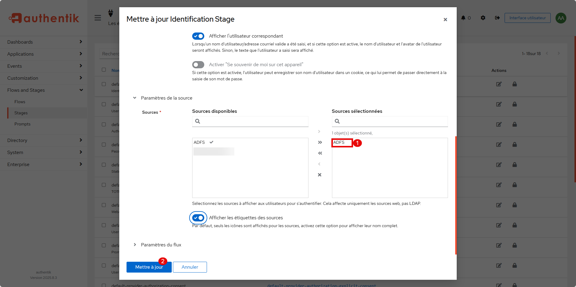Toggle 'Afficher les étiquettes des sources' switch
The image size is (576, 287).
pyautogui.click(x=198, y=218)
